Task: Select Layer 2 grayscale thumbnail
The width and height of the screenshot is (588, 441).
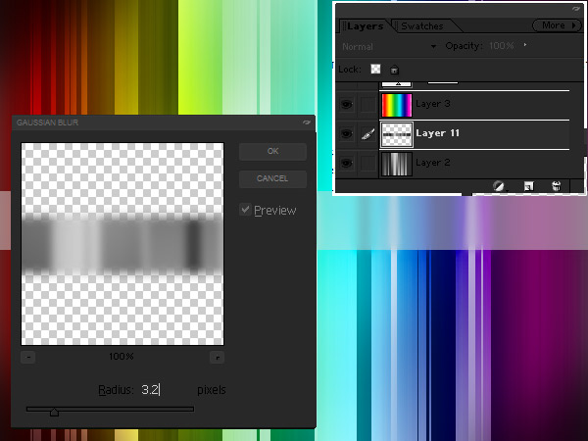Action: tap(396, 164)
